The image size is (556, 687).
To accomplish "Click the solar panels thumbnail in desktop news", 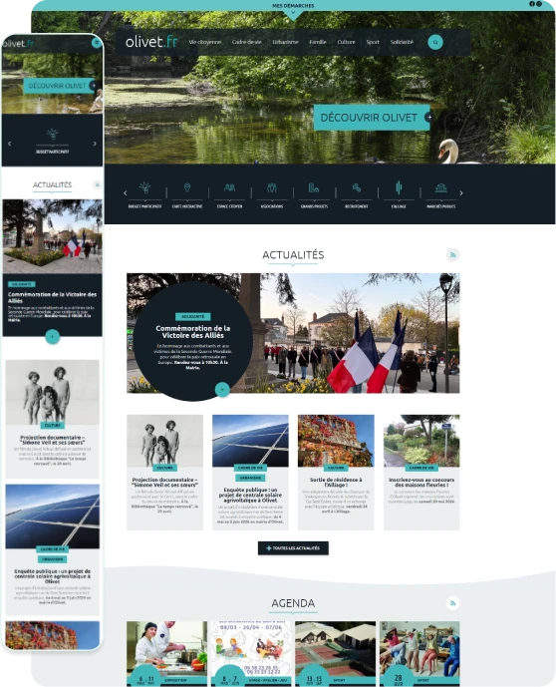I will pos(250,441).
